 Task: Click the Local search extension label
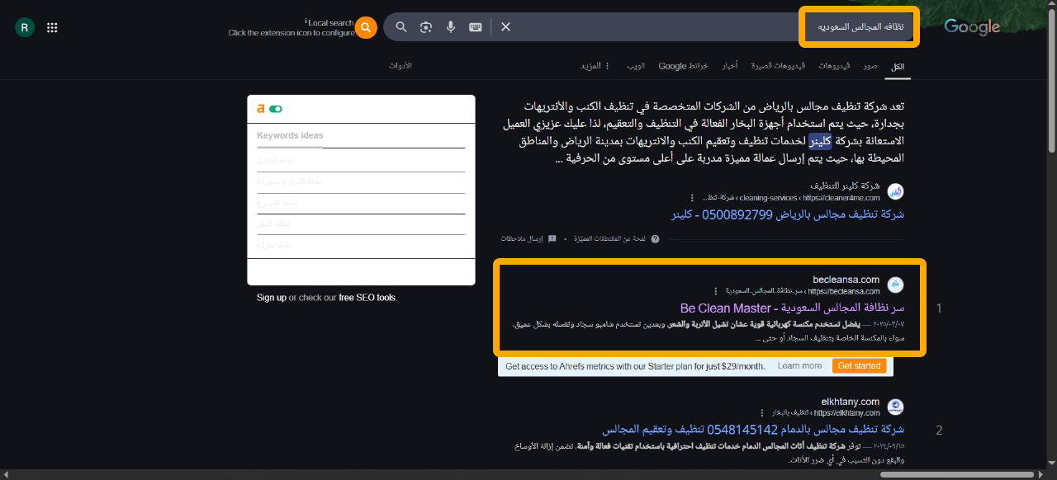click(330, 22)
